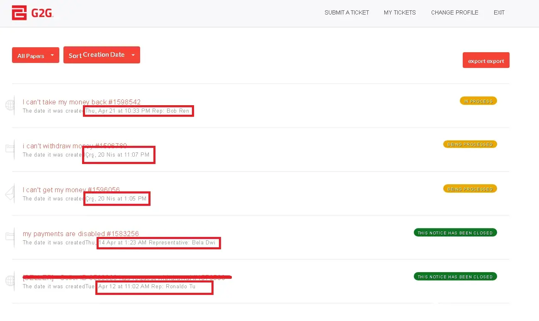Image resolution: width=539 pixels, height=321 pixels.
Task: Click Exit in the top menu
Action: [x=499, y=12]
